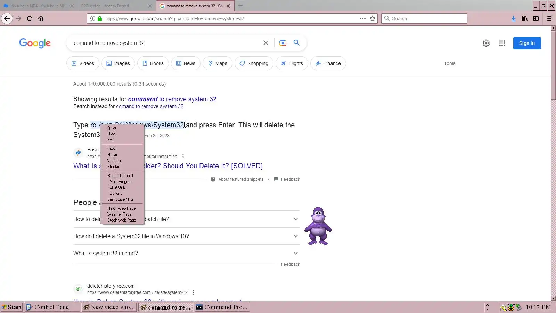Open the Tools search filter dropdown
The height and width of the screenshot is (313, 556).
coord(450,63)
